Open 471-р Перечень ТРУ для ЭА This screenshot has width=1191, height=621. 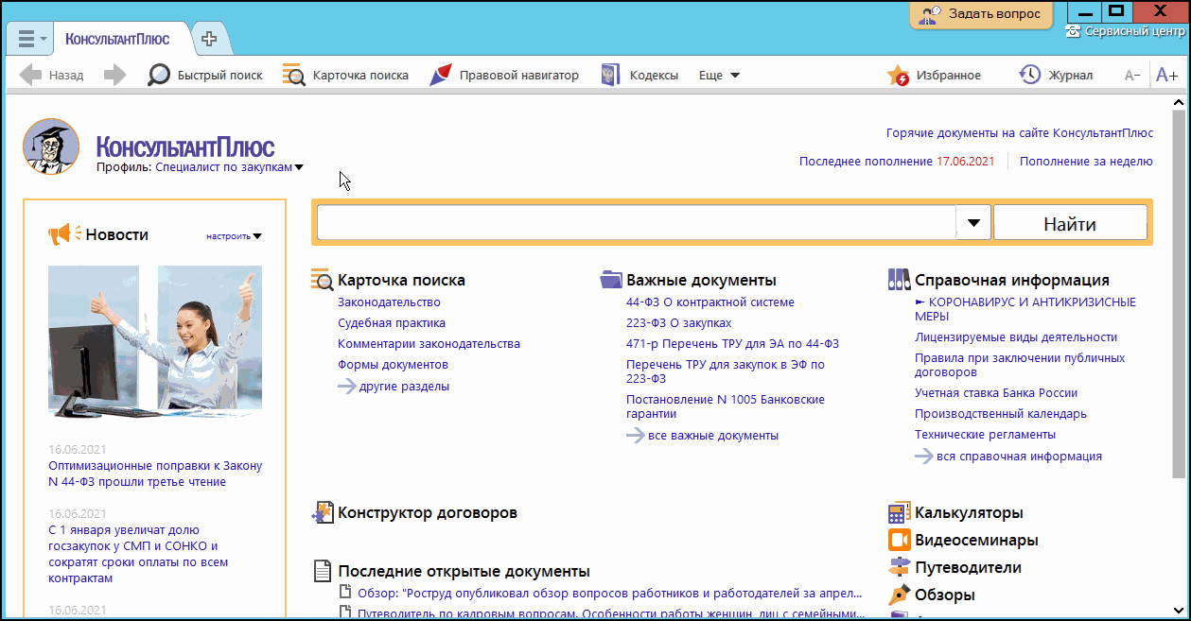[x=732, y=344]
